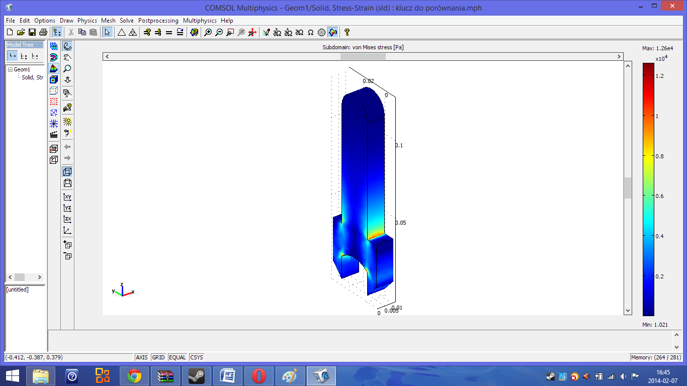Click the plot horizontal scrollbar thumb
Image resolution: width=687 pixels, height=386 pixels.
point(363,57)
